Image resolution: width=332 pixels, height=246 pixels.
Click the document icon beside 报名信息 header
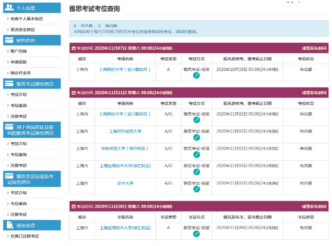coord(10,225)
